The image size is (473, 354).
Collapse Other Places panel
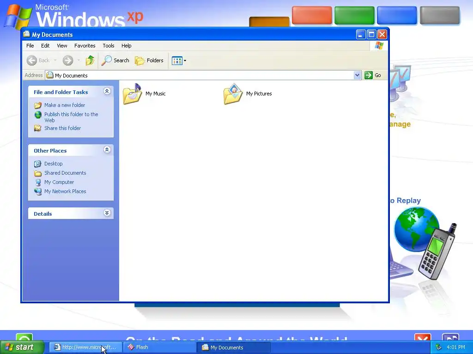tap(107, 150)
